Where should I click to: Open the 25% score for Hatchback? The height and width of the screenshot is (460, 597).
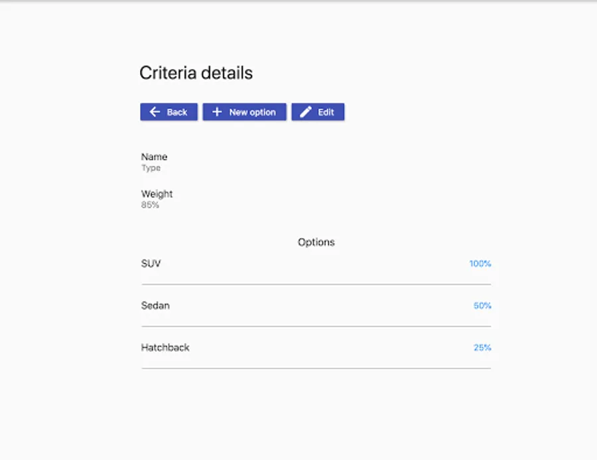pos(482,348)
